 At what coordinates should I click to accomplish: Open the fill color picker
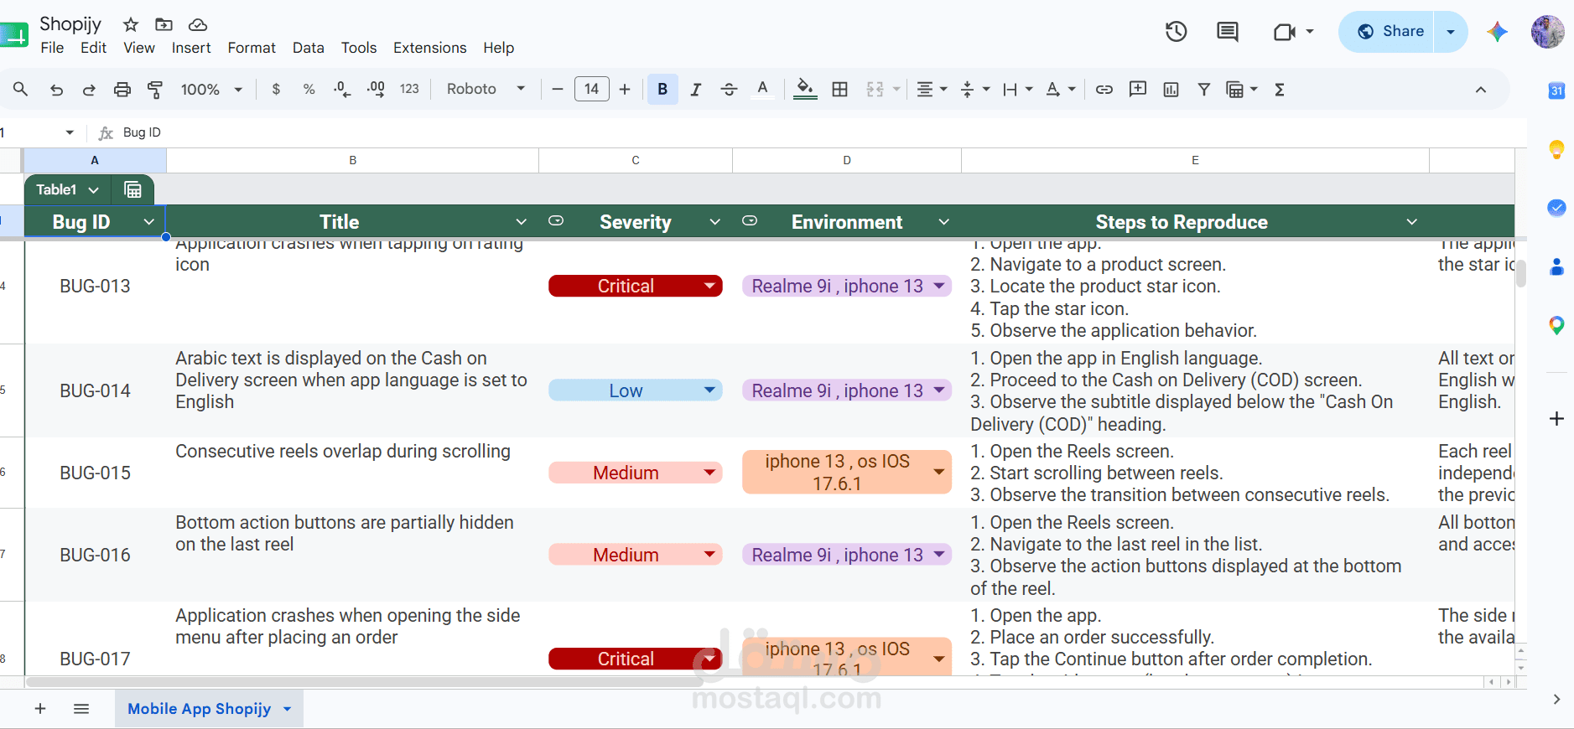point(805,89)
